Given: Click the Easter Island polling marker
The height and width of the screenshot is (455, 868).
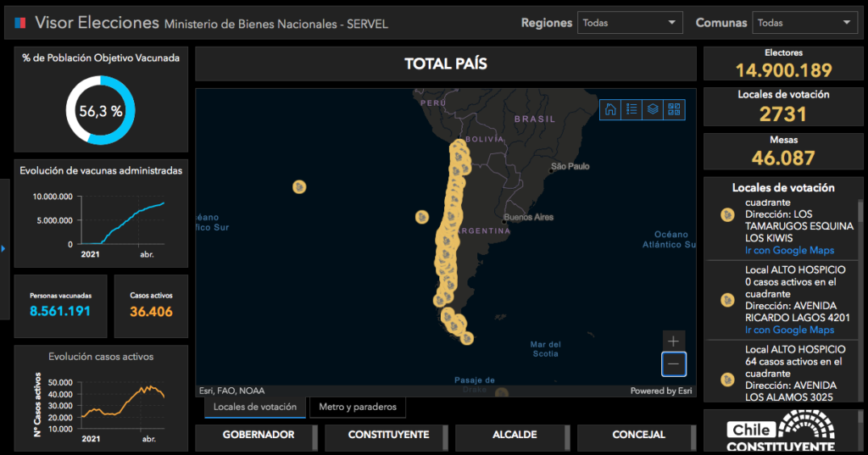Looking at the screenshot, I should click(x=299, y=186).
